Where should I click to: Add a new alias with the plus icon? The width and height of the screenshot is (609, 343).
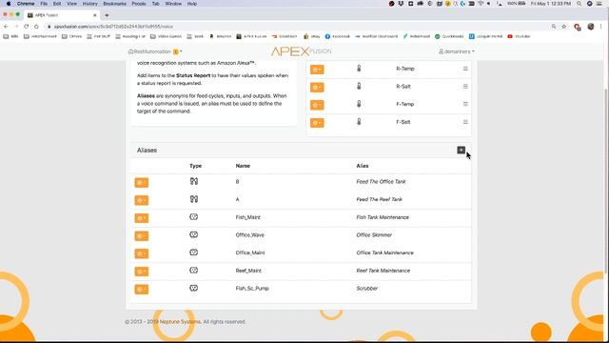pos(461,151)
